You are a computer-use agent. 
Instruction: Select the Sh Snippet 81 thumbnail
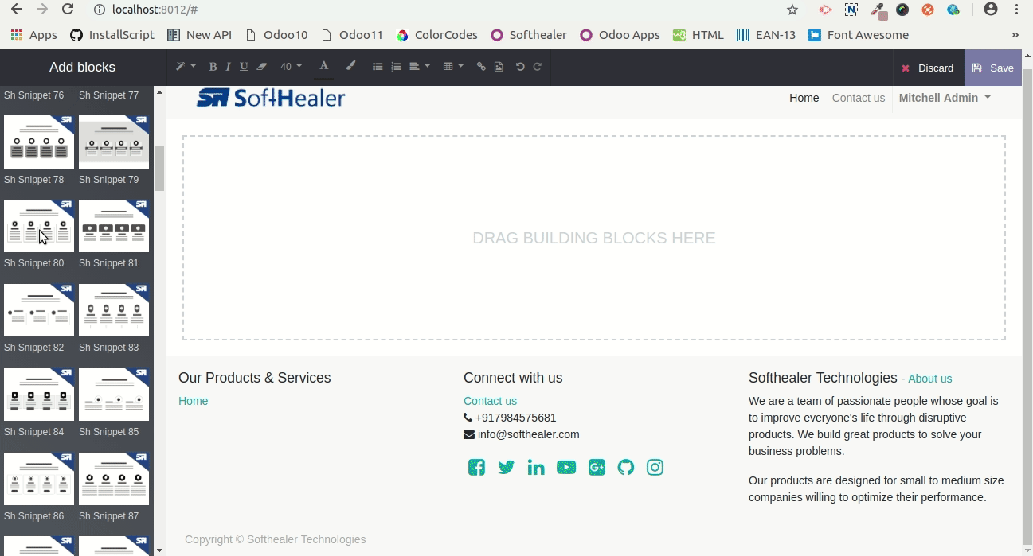point(114,226)
